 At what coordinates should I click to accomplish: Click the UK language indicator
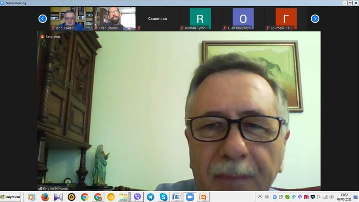[x=259, y=197]
